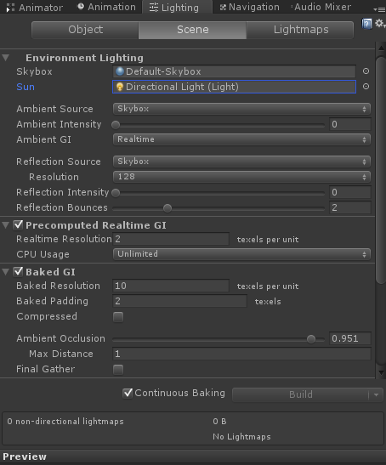Click the vertical scrollbar thumb

(x=381, y=171)
